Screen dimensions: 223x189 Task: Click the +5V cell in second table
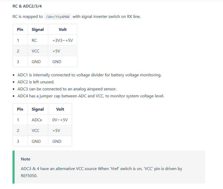tap(60, 130)
